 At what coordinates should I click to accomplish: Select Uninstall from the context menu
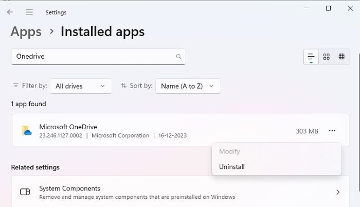click(x=232, y=167)
